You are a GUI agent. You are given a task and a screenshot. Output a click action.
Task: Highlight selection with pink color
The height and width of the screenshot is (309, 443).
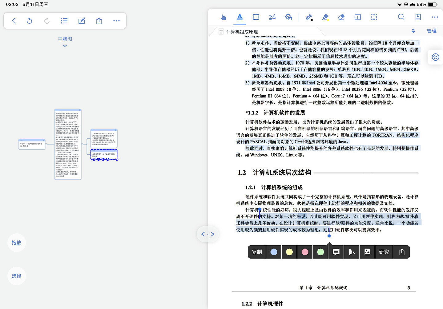(305, 252)
